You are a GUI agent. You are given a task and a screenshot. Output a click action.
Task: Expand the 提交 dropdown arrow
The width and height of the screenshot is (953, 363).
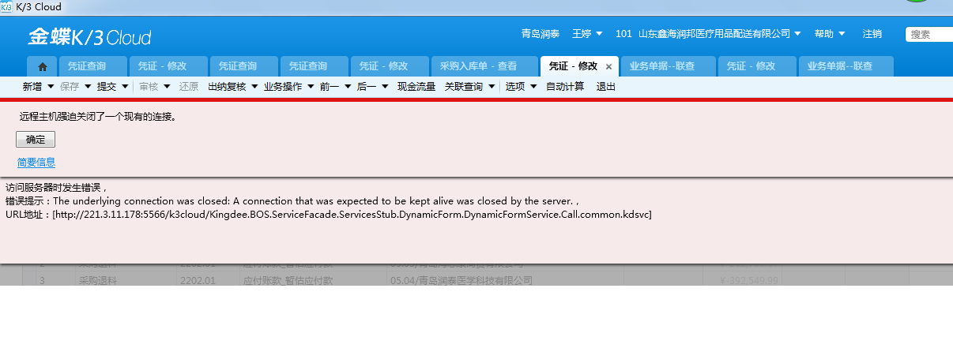125,87
